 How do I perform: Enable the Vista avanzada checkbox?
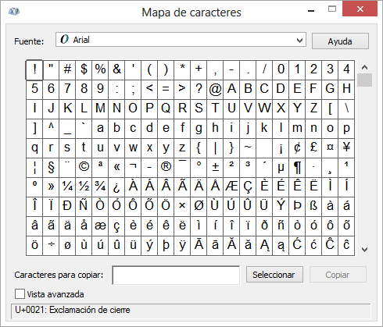coord(20,294)
